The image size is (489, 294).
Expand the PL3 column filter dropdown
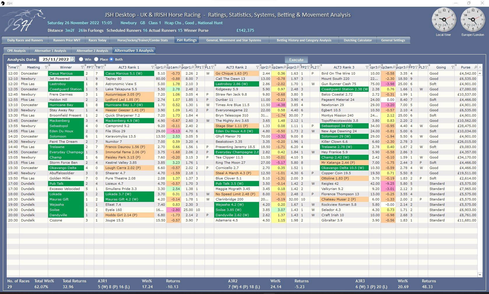click(x=426, y=67)
